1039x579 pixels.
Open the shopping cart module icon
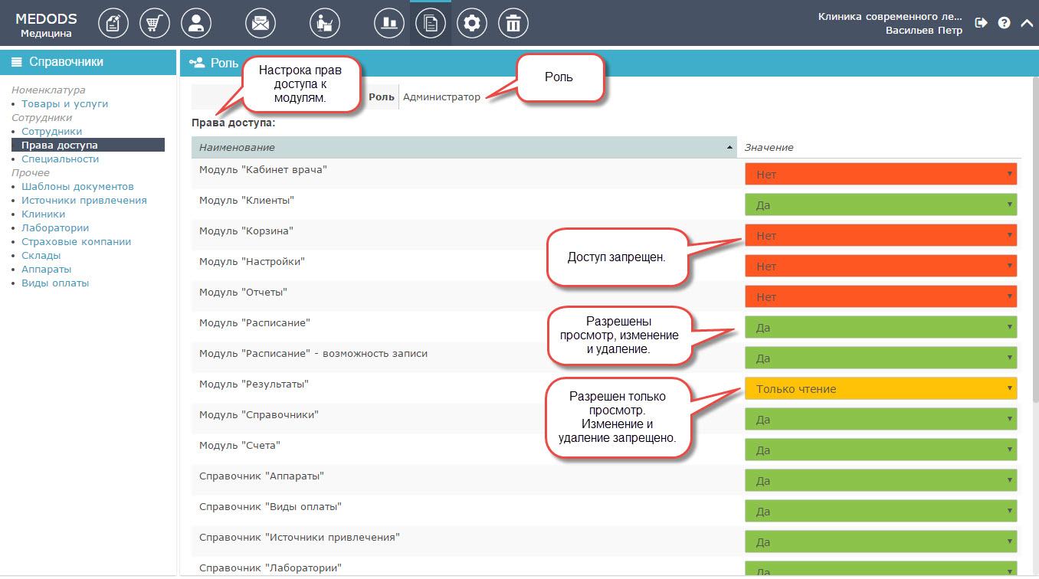point(155,23)
